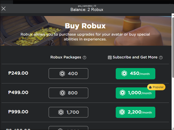The width and height of the screenshot is (174, 130).
Task: Close the Buy Robux dialog
Action: (x=4, y=9)
